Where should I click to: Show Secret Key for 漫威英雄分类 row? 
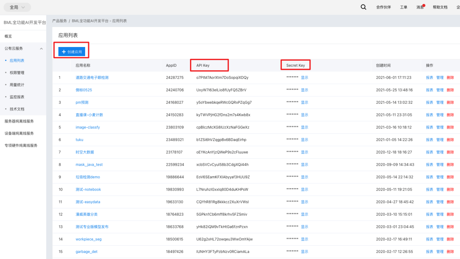point(304,214)
